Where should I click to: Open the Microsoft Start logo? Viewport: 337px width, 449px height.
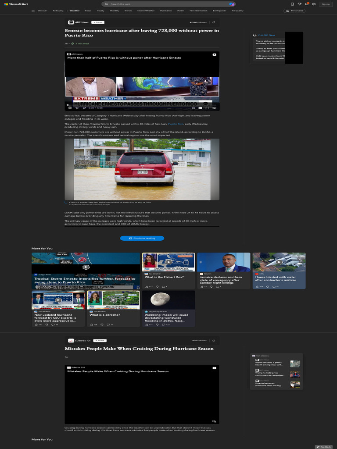[x=16, y=4]
